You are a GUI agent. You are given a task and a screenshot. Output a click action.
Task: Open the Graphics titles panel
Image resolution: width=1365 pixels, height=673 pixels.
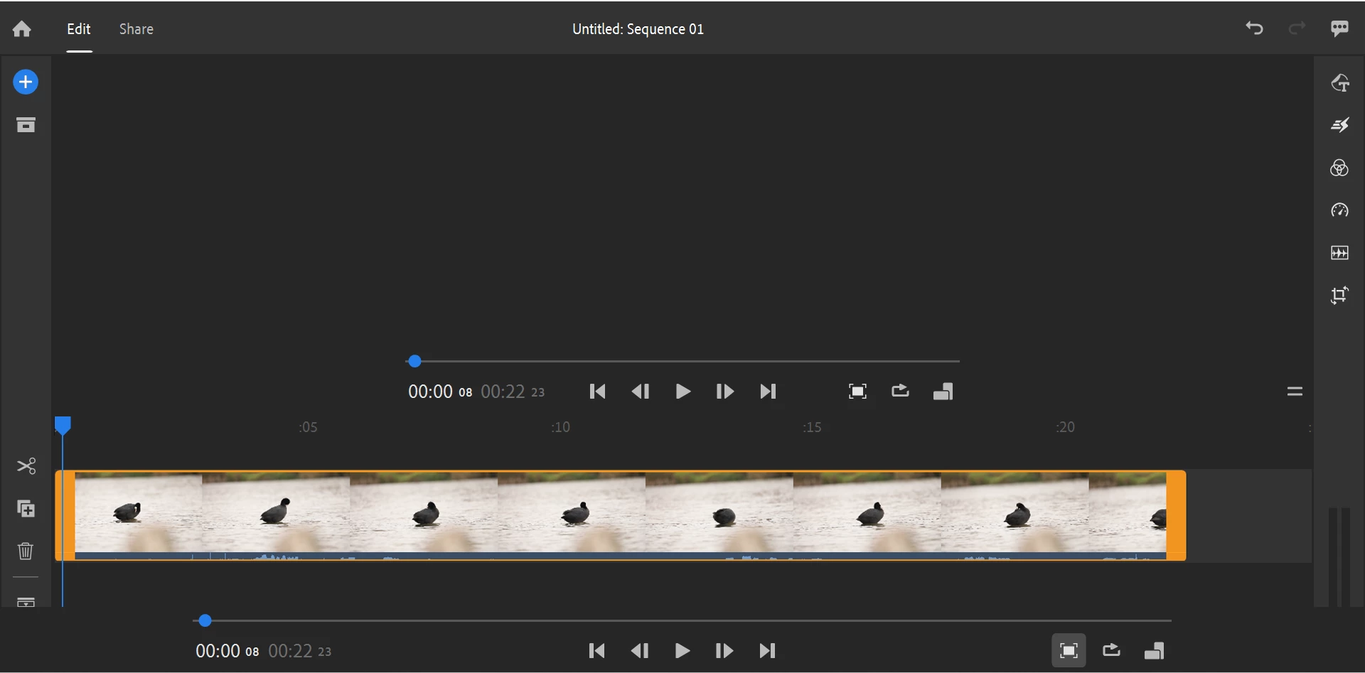click(x=1340, y=82)
